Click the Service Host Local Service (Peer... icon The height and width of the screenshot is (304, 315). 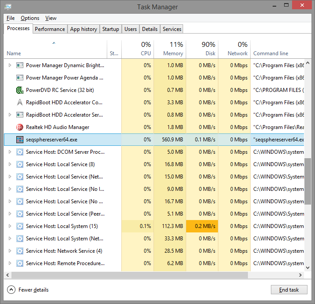[20, 214]
